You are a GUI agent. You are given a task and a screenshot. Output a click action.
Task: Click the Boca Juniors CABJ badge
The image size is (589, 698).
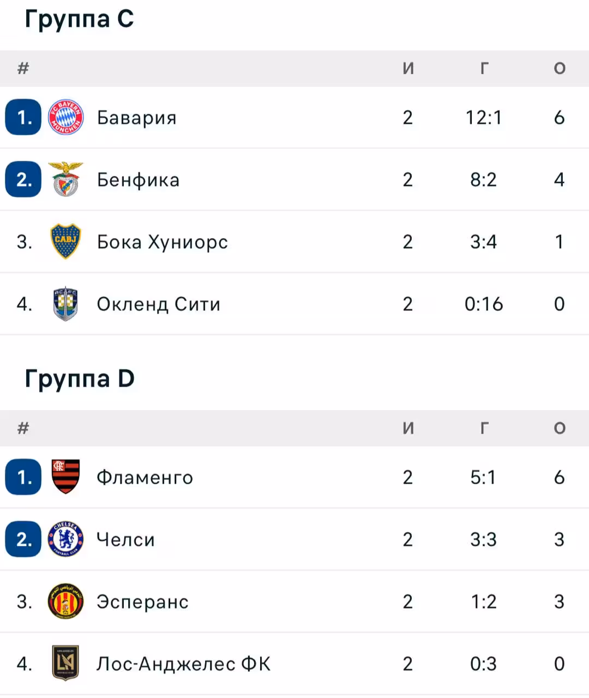65,242
